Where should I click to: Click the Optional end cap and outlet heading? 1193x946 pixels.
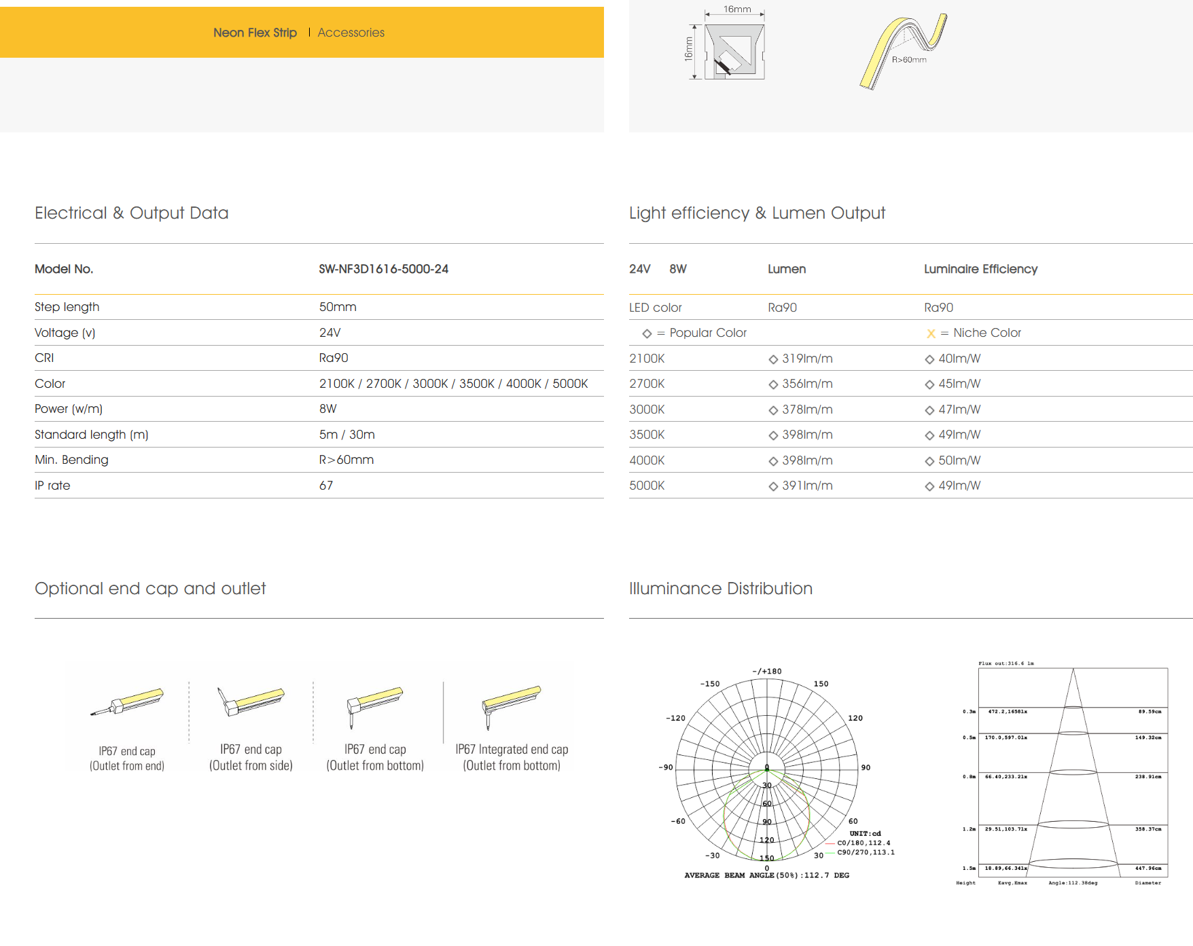tap(150, 588)
